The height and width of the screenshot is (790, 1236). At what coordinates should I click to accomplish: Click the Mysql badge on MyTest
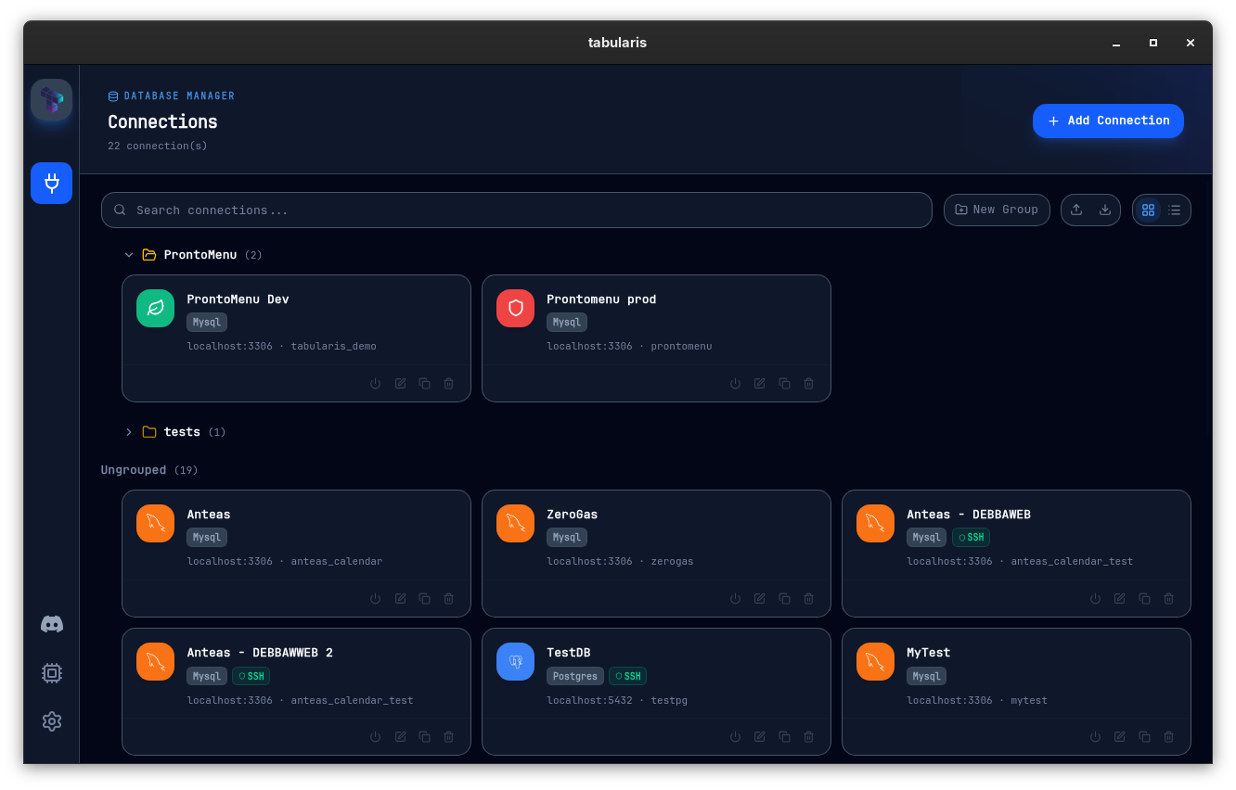click(926, 676)
